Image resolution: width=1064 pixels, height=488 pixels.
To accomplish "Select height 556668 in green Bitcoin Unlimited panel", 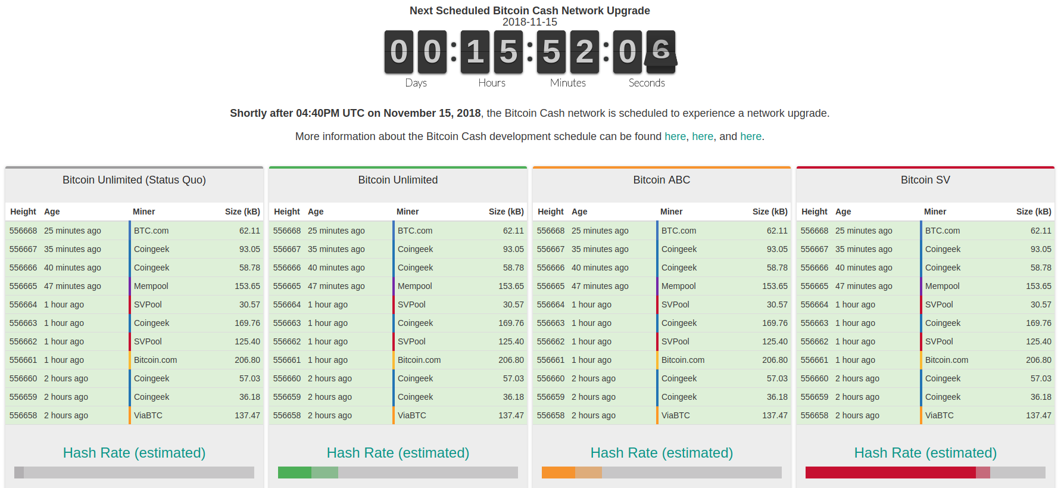I will pos(287,231).
